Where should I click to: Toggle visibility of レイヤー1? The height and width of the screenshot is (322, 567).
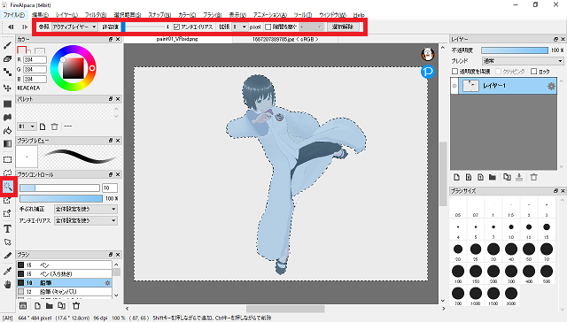click(454, 86)
